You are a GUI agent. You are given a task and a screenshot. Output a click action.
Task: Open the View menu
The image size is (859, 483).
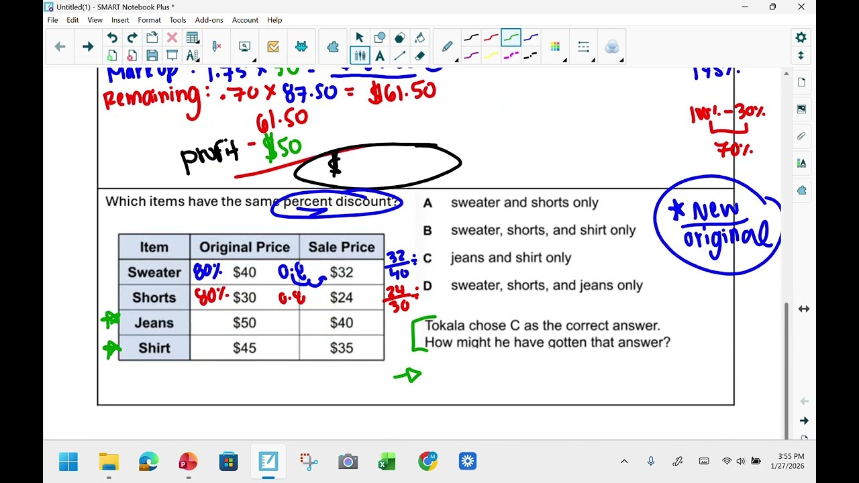[x=95, y=20]
